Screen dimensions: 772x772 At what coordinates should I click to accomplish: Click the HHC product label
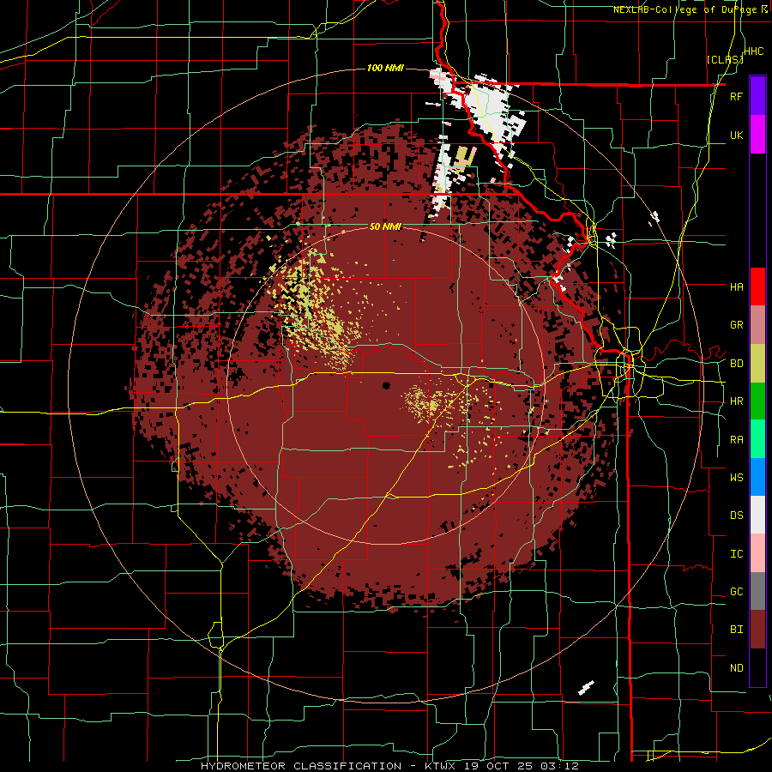click(x=754, y=51)
